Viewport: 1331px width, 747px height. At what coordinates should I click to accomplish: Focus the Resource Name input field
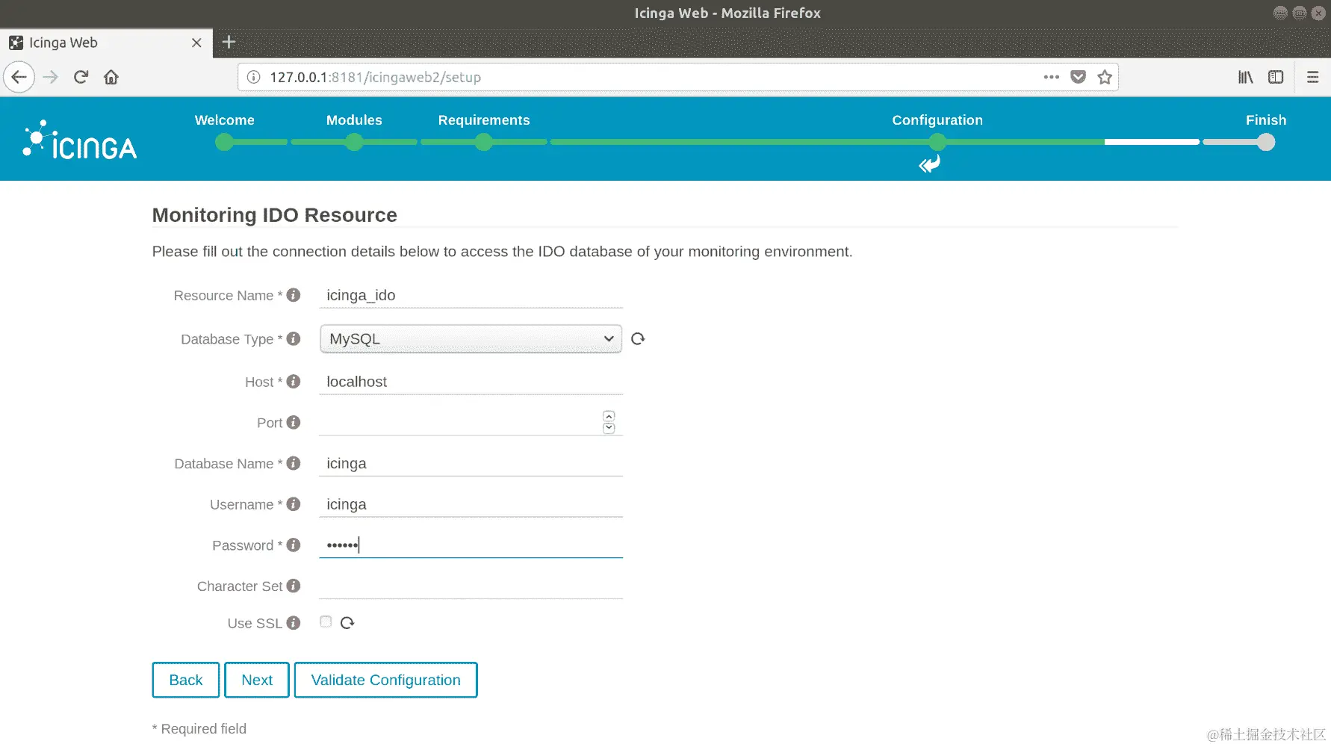pyautogui.click(x=471, y=295)
